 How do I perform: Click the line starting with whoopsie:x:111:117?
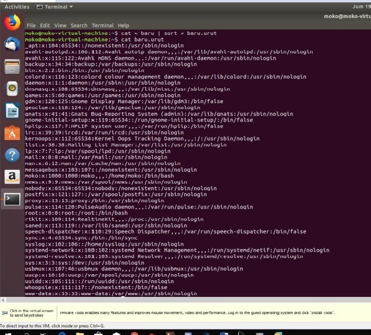(96, 287)
